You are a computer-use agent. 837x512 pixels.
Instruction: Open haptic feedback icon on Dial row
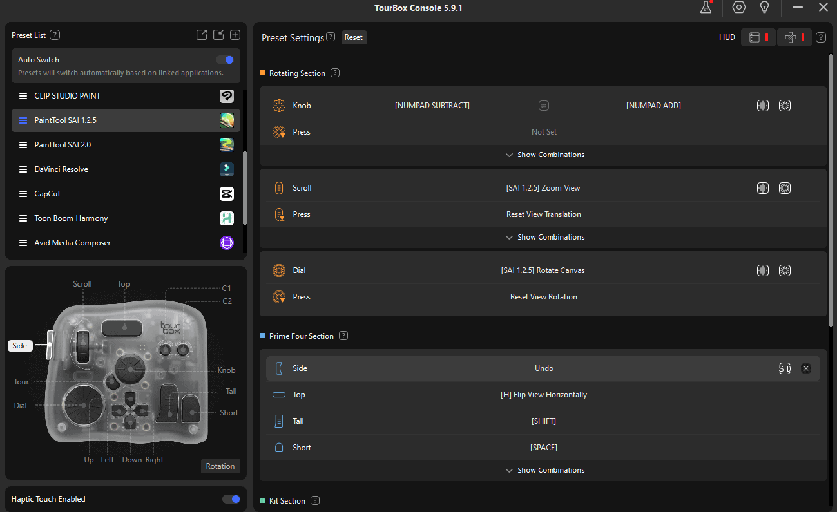click(x=763, y=270)
